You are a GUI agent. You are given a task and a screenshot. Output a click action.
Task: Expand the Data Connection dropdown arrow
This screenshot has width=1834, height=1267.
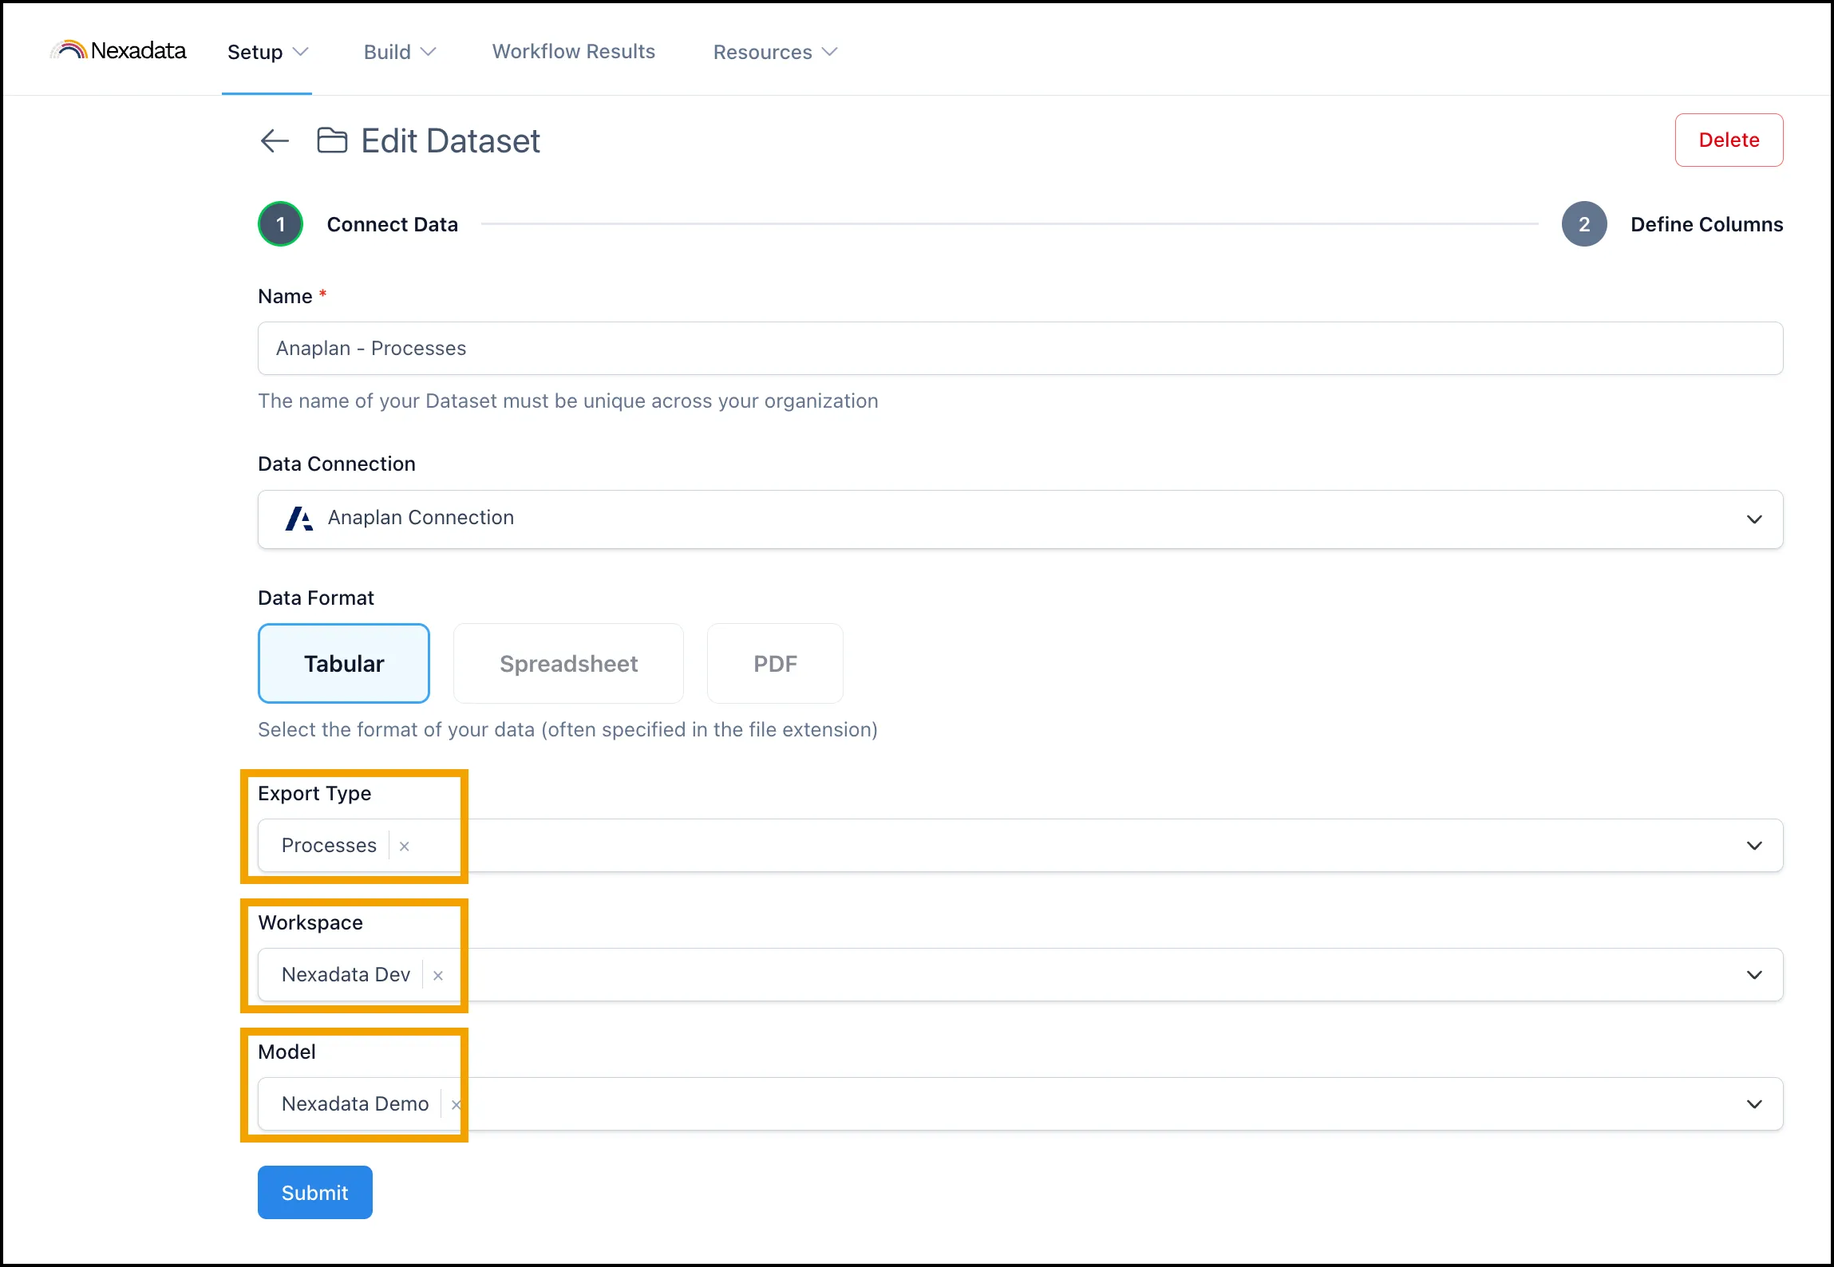click(x=1754, y=519)
